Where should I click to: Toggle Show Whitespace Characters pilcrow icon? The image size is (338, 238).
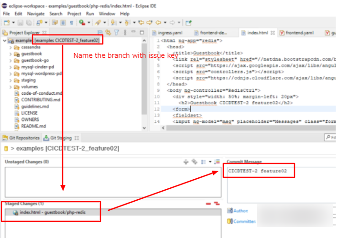pyautogui.click(x=71, y=22)
